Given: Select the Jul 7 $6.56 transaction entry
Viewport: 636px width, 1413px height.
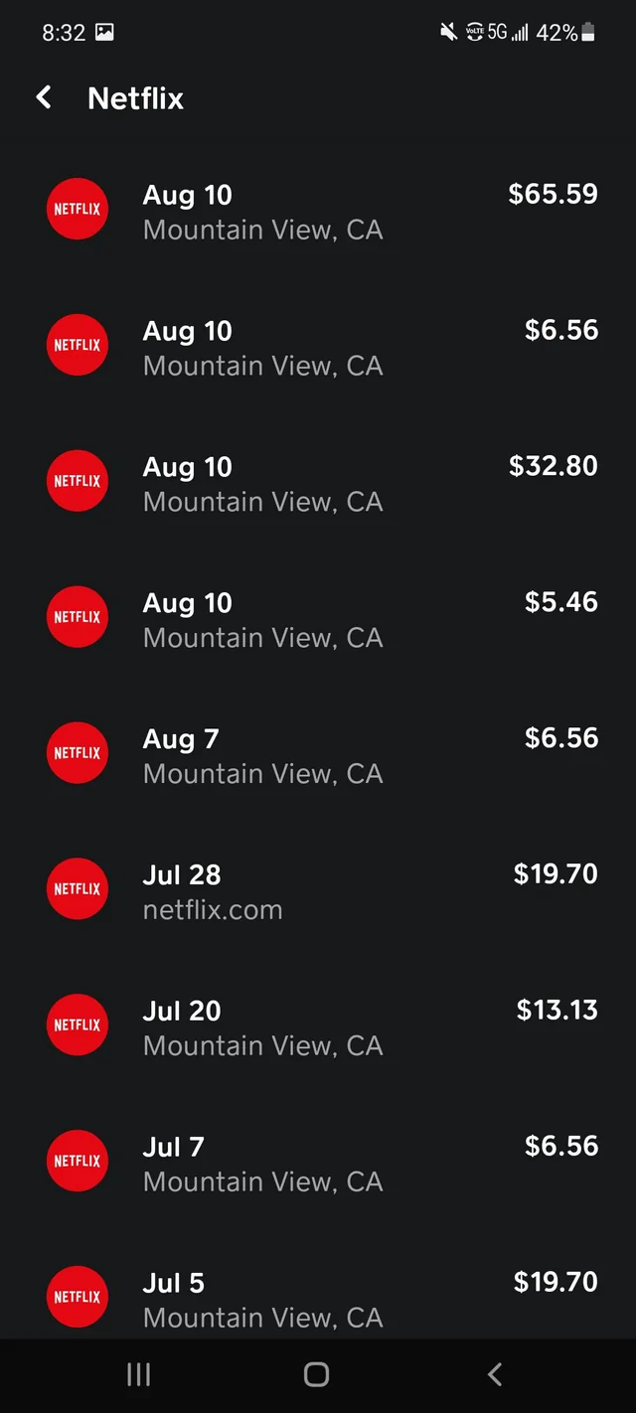Looking at the screenshot, I should (318, 1161).
